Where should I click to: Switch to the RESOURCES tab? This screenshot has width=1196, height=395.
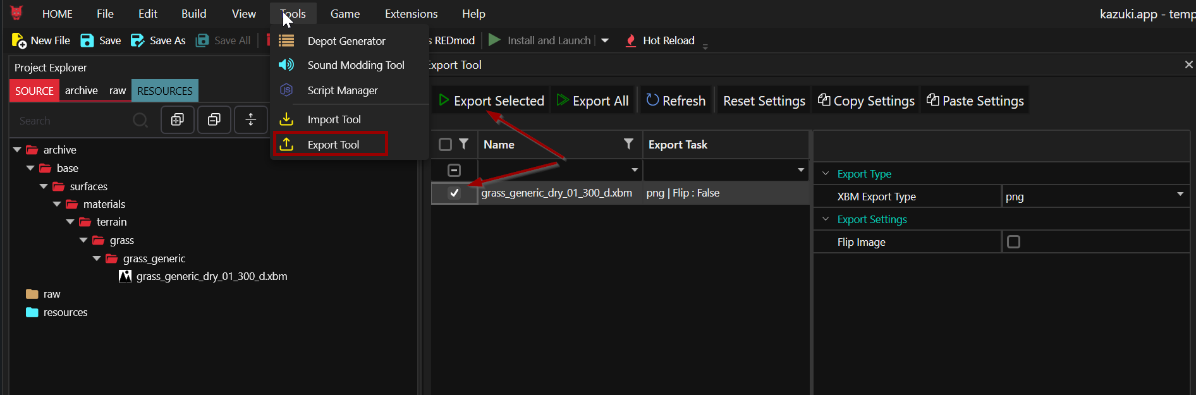[164, 91]
